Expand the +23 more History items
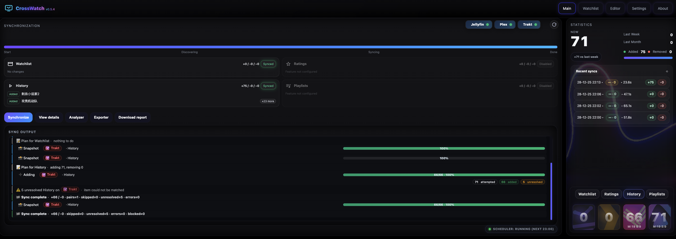 tap(268, 101)
